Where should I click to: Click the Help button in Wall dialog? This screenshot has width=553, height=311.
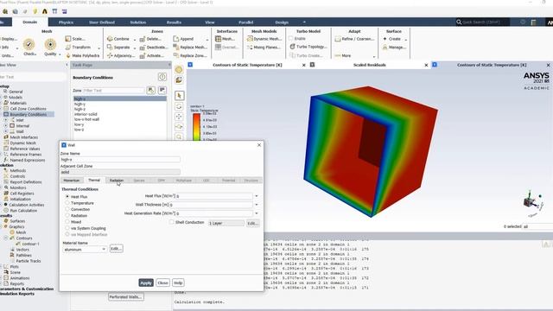coord(178,282)
